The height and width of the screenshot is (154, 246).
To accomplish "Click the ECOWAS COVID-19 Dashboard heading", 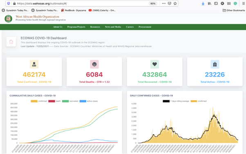I will (44, 38).
